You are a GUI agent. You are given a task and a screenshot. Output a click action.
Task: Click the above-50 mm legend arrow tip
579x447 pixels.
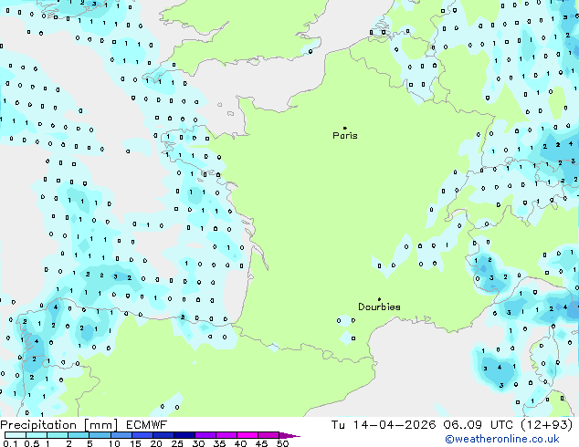(289, 436)
